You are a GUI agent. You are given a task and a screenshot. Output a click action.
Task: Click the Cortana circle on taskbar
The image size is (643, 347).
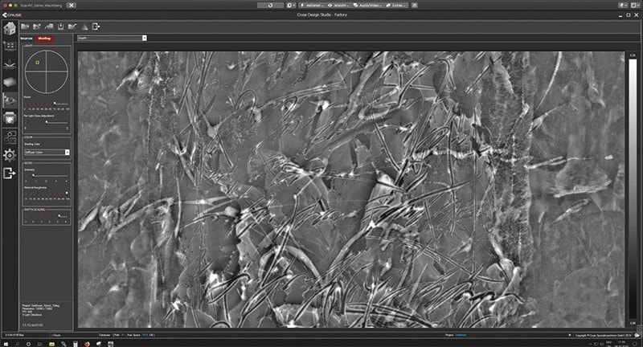(28, 344)
